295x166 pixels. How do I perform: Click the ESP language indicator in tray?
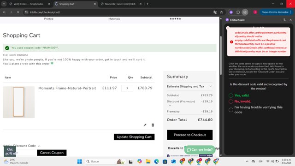pyautogui.click(x=260, y=161)
